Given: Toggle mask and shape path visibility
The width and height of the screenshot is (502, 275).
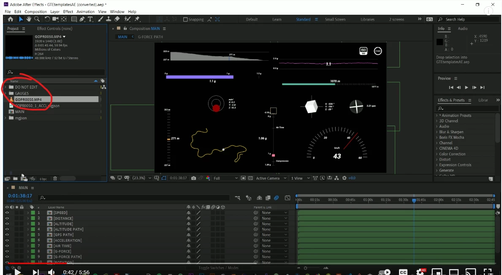Looking at the screenshot, I should pyautogui.click(x=164, y=178).
